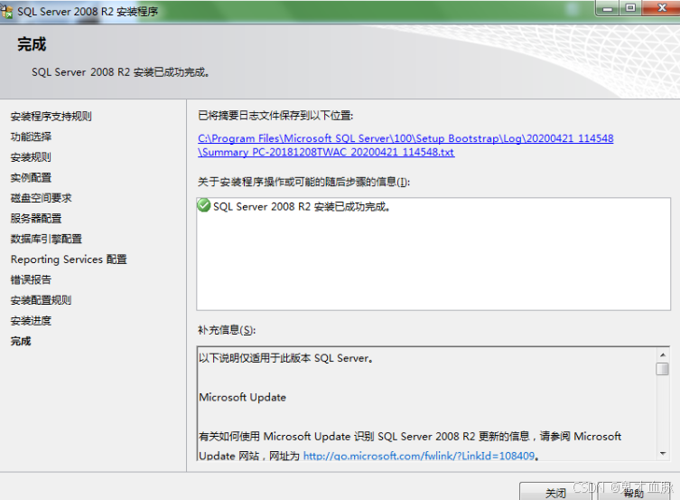The width and height of the screenshot is (680, 500).
Task: Select the 磁盘空间要求 step
Action: click(x=42, y=198)
